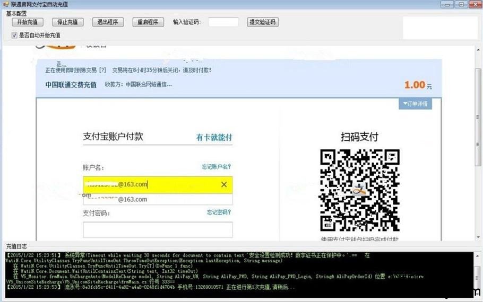Click the log line timestamped 15:23:53

tap(151, 287)
